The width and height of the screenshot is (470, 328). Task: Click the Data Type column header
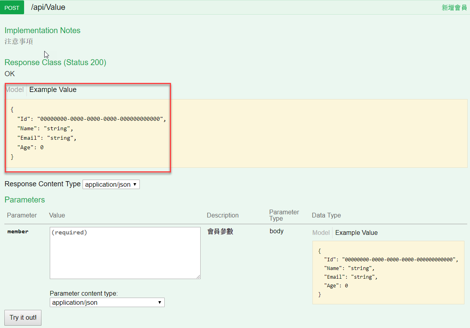326,216
